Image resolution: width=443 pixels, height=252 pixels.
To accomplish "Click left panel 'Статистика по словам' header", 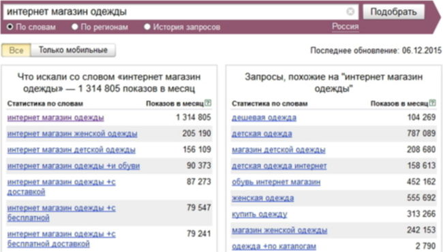I will [45, 104].
